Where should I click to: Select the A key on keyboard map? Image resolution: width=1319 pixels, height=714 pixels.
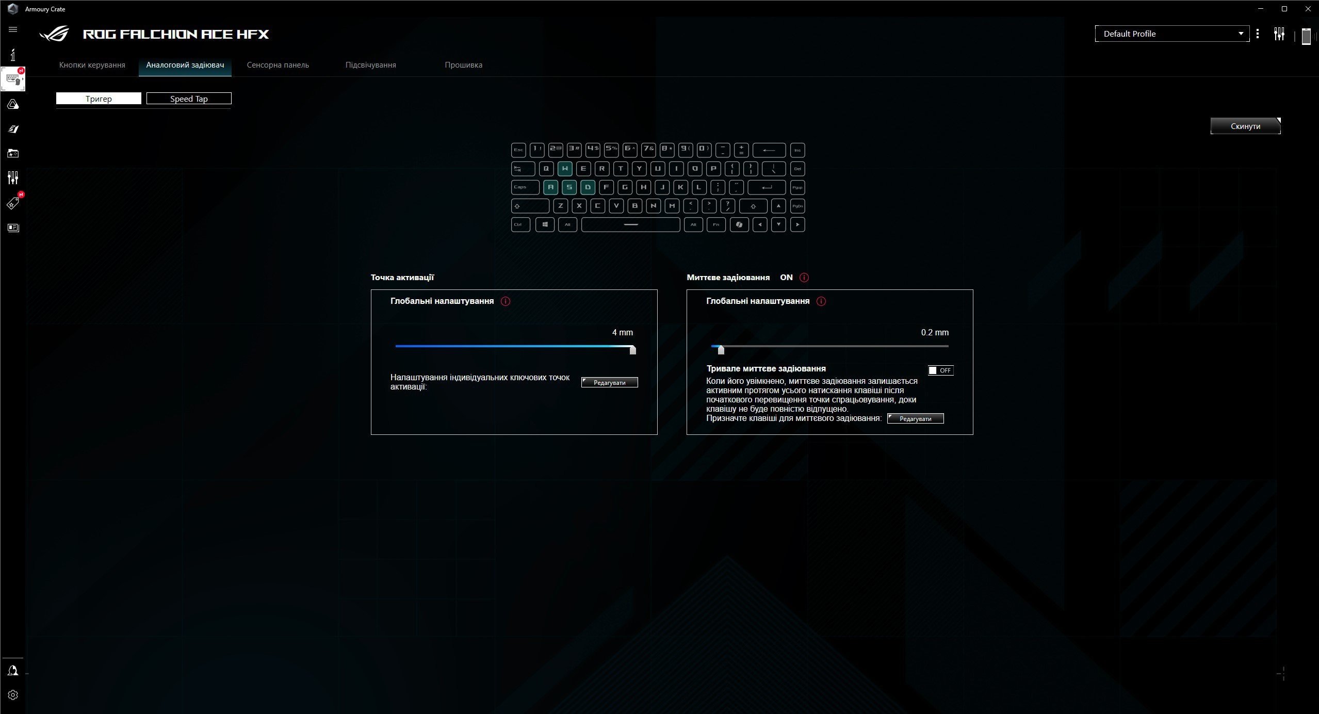(x=550, y=187)
